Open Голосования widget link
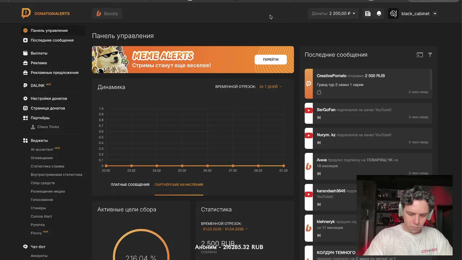This screenshot has height=260, width=462. pyautogui.click(x=42, y=200)
